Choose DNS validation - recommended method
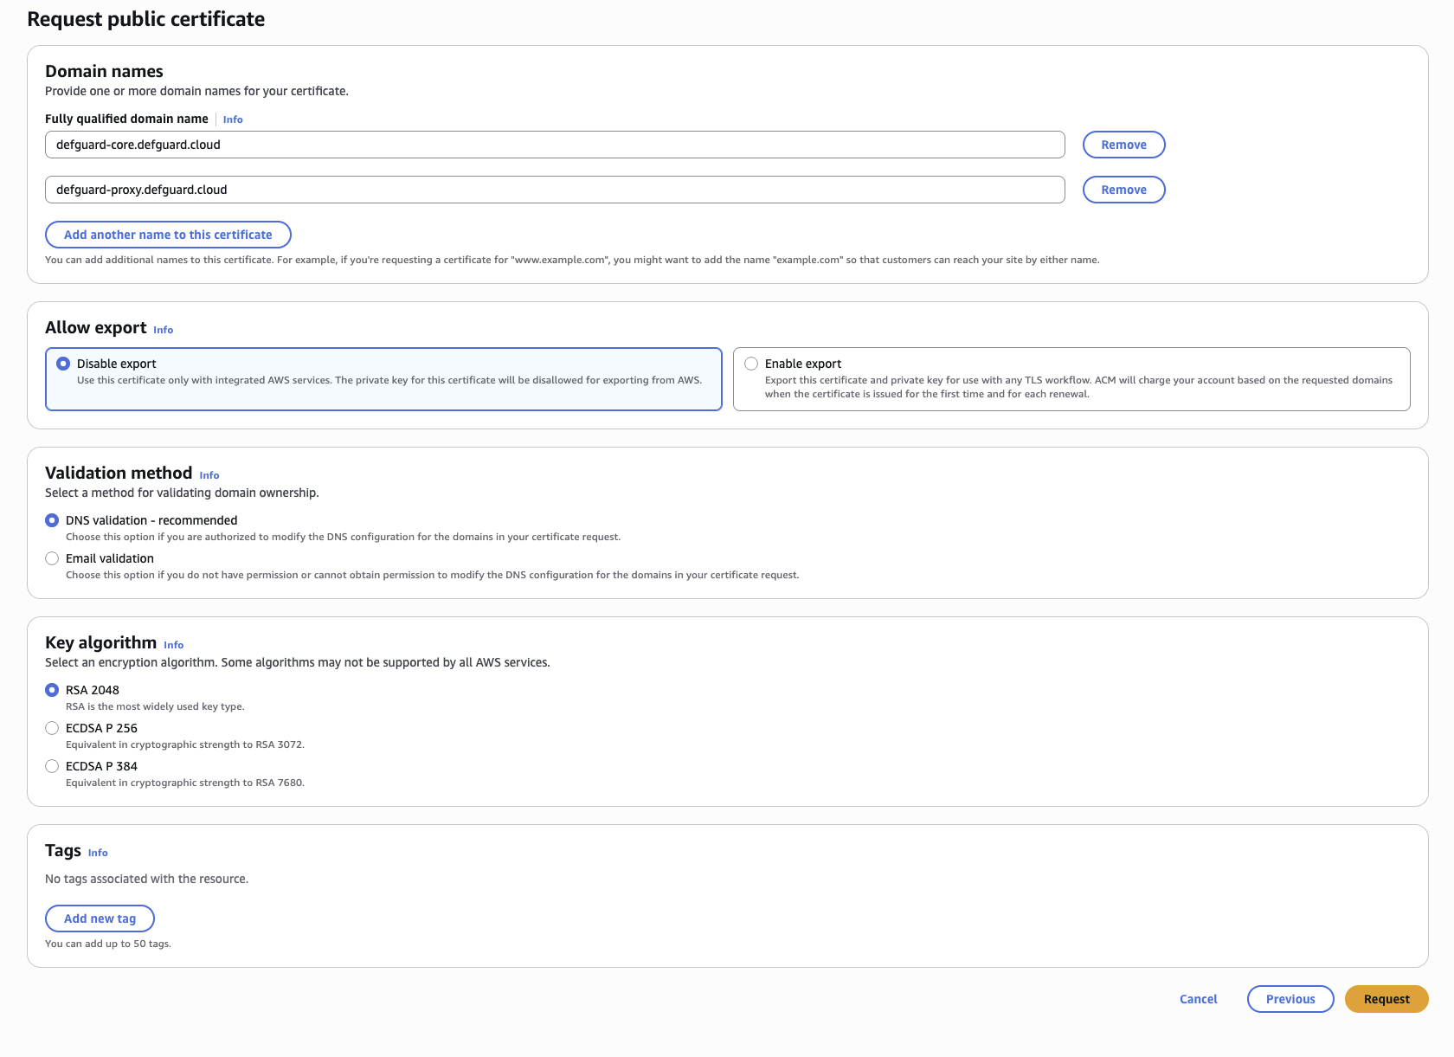This screenshot has width=1454, height=1057. pyautogui.click(x=52, y=520)
